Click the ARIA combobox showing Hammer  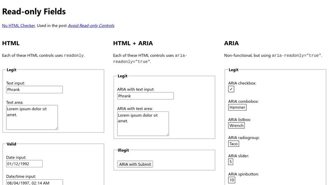pyautogui.click(x=237, y=107)
